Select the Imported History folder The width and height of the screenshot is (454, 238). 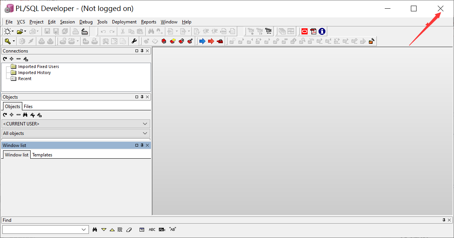tap(31, 73)
